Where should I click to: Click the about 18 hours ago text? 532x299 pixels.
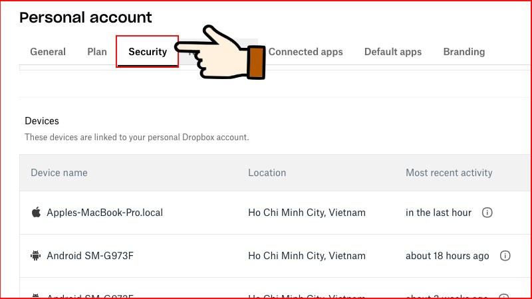(447, 256)
